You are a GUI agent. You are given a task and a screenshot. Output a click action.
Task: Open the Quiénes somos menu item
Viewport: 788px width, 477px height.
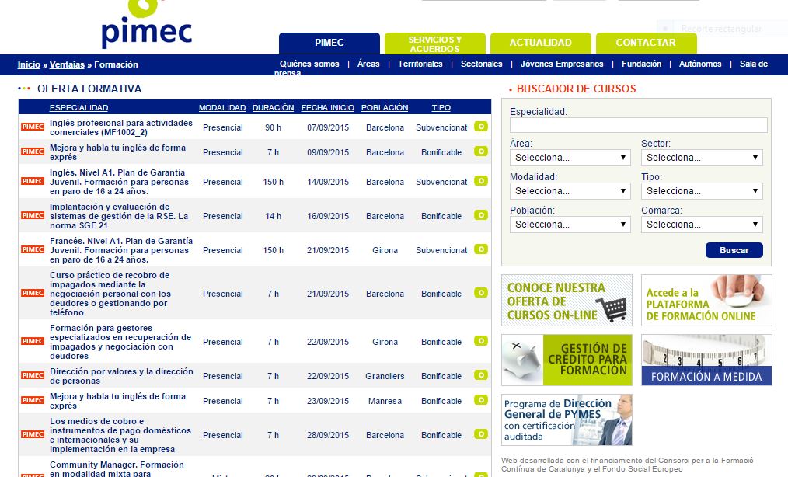(309, 64)
